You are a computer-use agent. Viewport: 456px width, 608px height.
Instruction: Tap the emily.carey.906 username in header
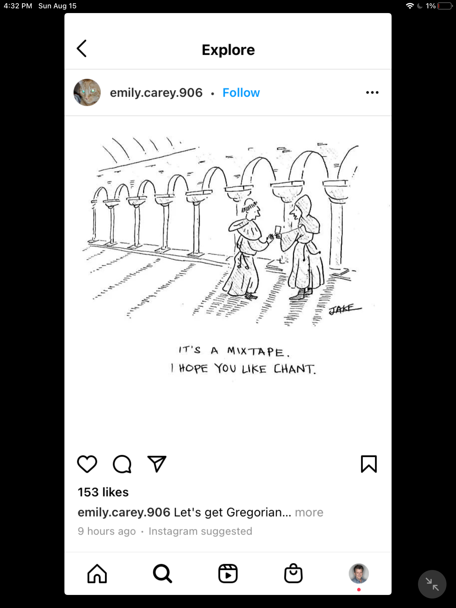click(x=156, y=93)
